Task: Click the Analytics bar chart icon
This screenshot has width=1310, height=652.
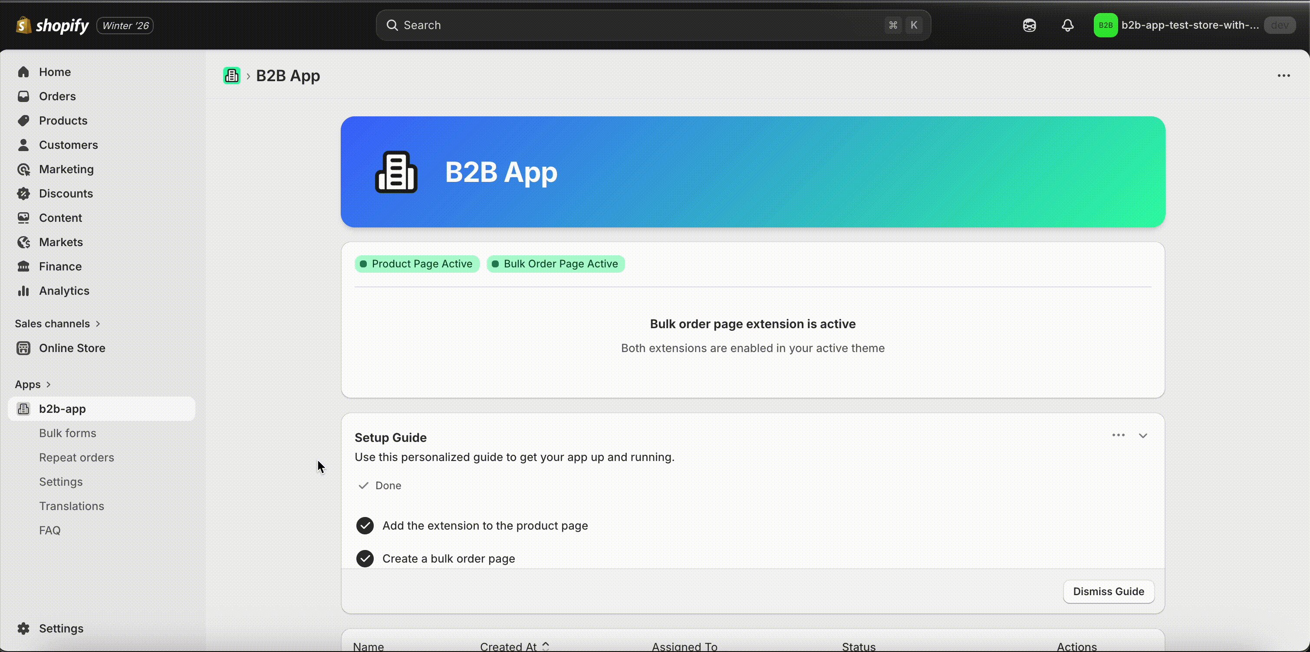Action: [x=23, y=291]
